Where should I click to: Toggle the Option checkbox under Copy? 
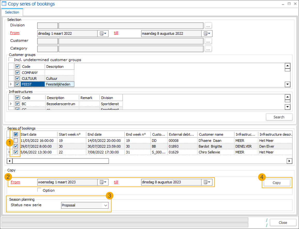(x=40, y=190)
